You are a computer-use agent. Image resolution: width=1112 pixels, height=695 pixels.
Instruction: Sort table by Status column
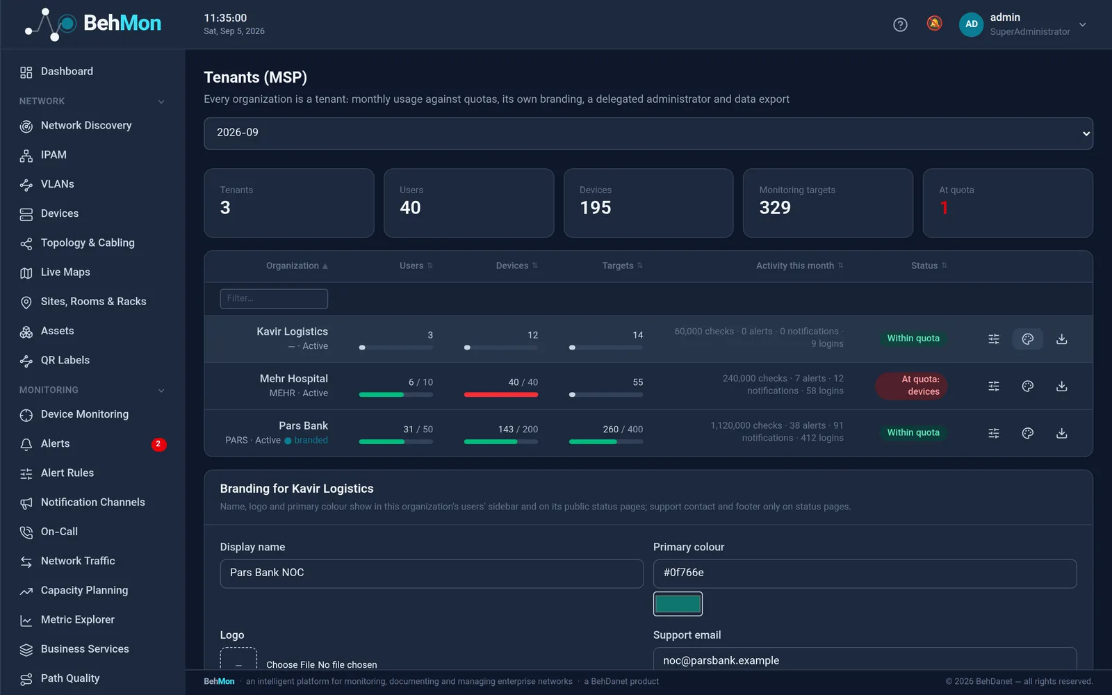pos(929,265)
